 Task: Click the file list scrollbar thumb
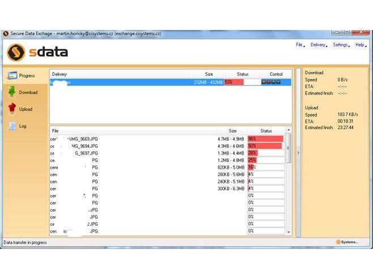pyautogui.click(x=289, y=148)
